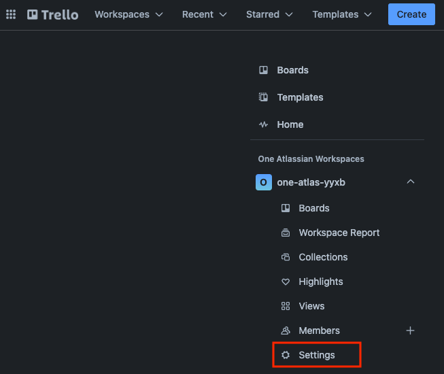Open the app switcher grid icon
The height and width of the screenshot is (374, 444).
pyautogui.click(x=11, y=14)
